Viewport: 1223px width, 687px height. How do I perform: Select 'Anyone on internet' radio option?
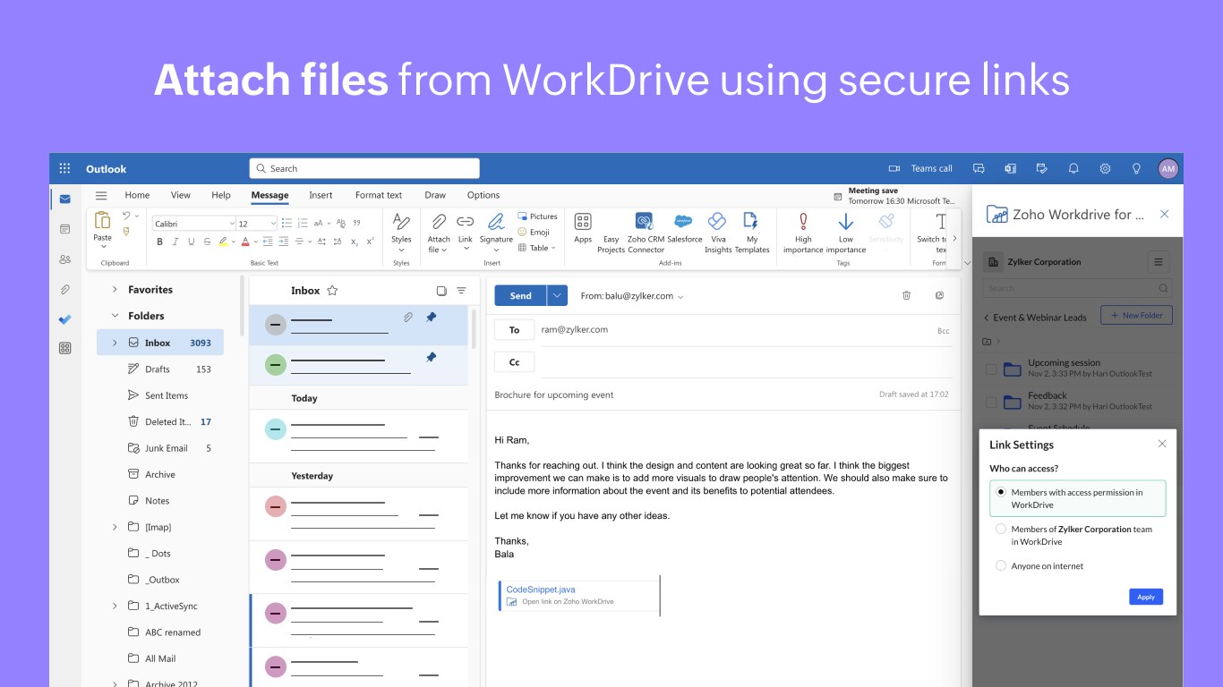click(1001, 565)
